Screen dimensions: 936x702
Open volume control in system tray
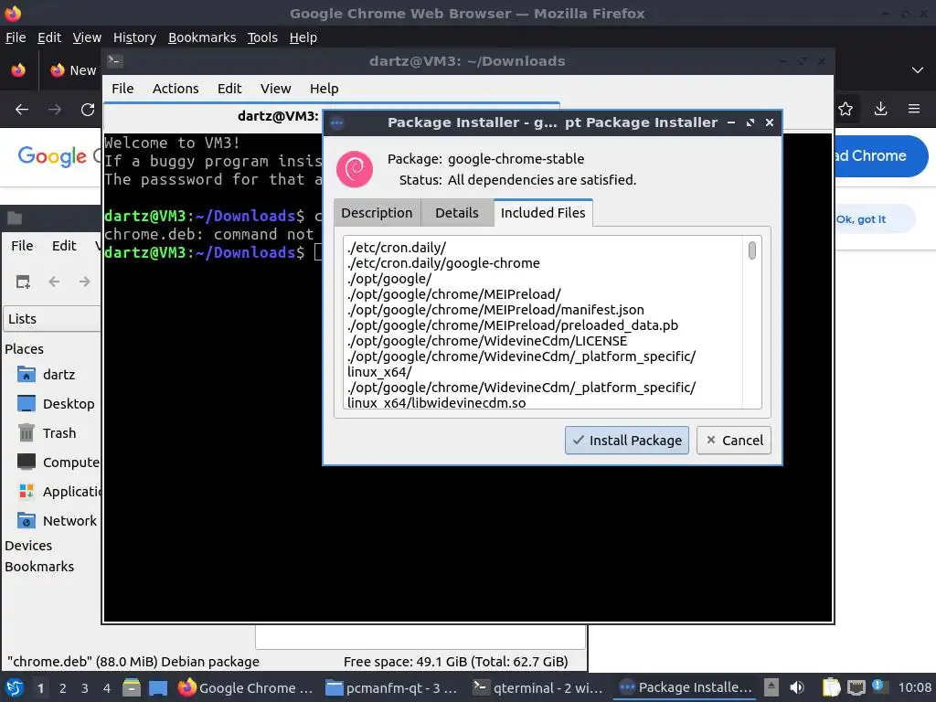[797, 687]
